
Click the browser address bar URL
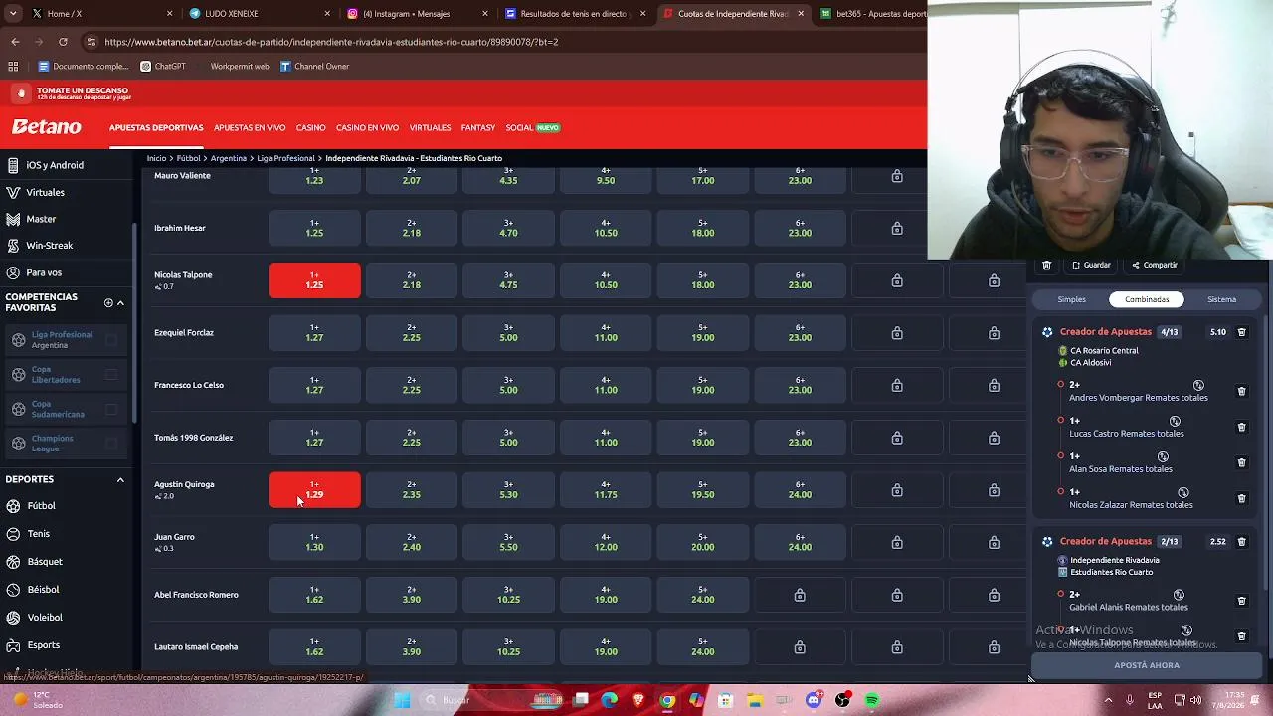331,42
